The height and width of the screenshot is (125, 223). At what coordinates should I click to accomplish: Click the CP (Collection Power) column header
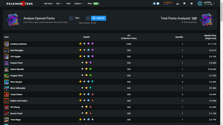pyautogui.click(x=129, y=37)
